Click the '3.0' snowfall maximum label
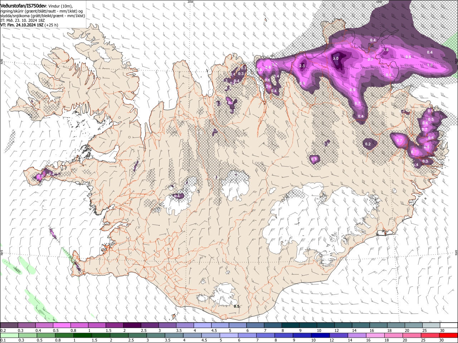 point(336,58)
